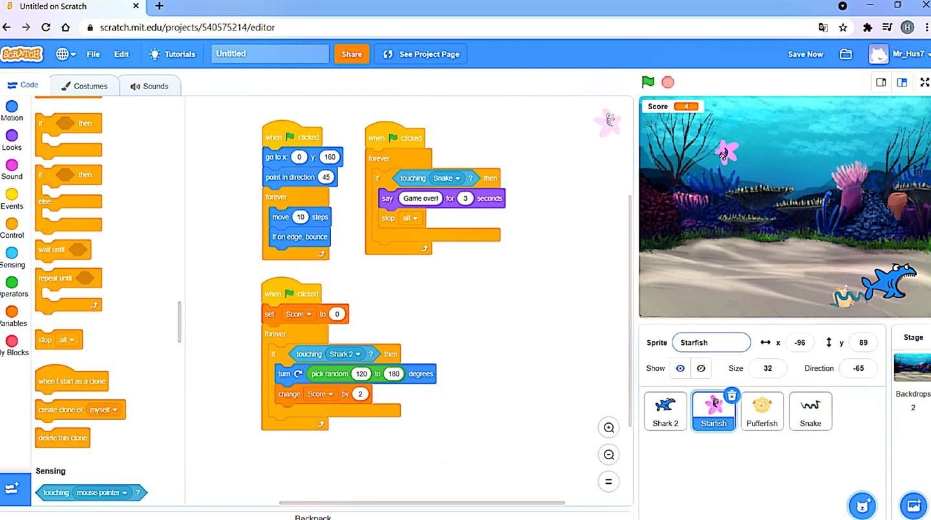Click the green flag to run project
This screenshot has height=520, width=931.
pos(648,82)
